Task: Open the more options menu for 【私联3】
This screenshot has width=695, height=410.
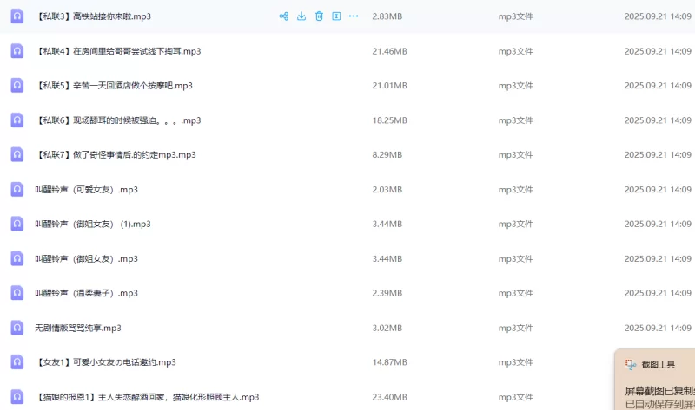Action: coord(354,16)
